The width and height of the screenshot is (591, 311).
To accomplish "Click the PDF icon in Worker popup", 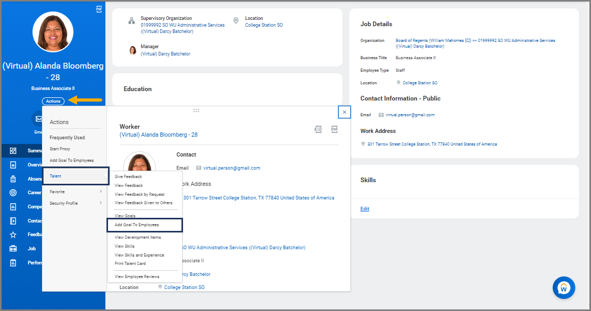I will [x=334, y=129].
